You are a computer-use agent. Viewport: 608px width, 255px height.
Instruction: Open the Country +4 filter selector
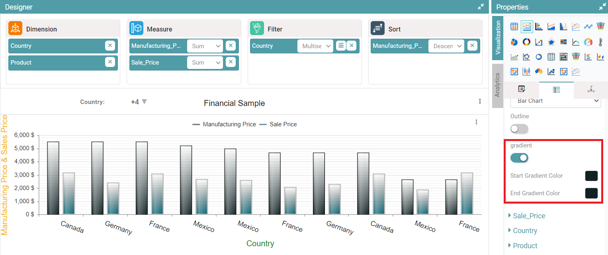coord(139,102)
